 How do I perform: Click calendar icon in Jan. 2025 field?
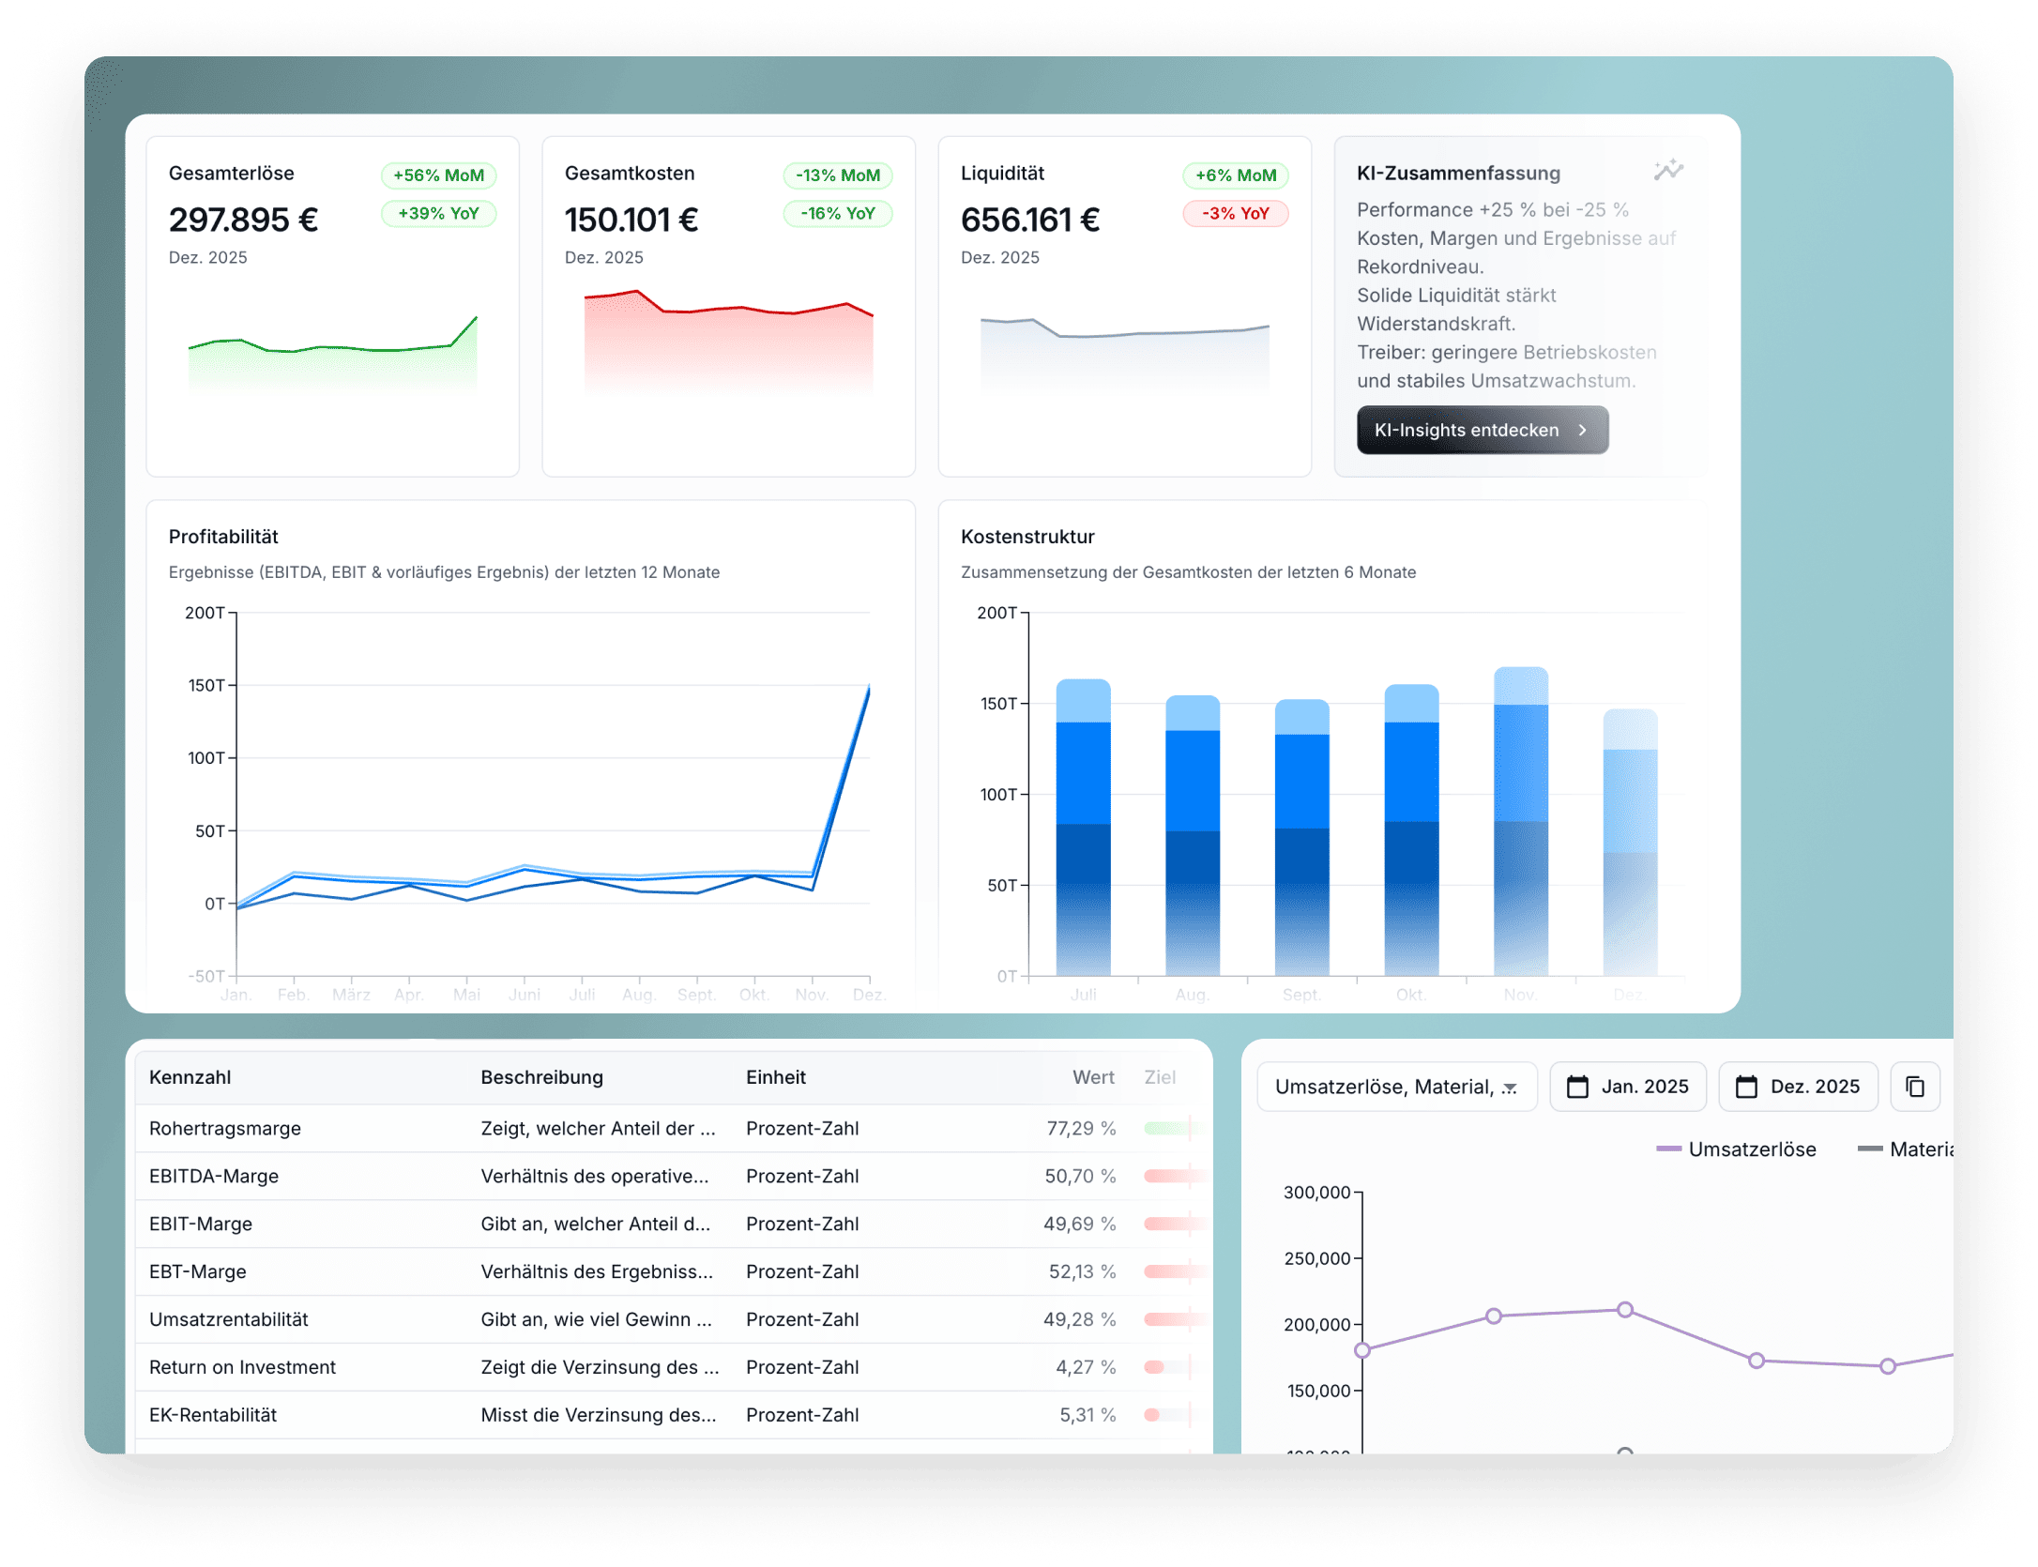1578,1087
